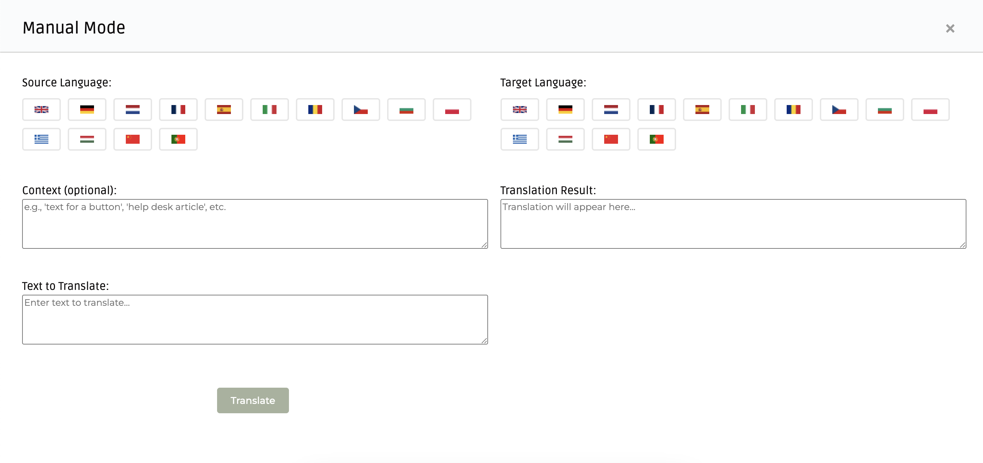
Task: Click into the Context optional text box
Action: click(254, 224)
